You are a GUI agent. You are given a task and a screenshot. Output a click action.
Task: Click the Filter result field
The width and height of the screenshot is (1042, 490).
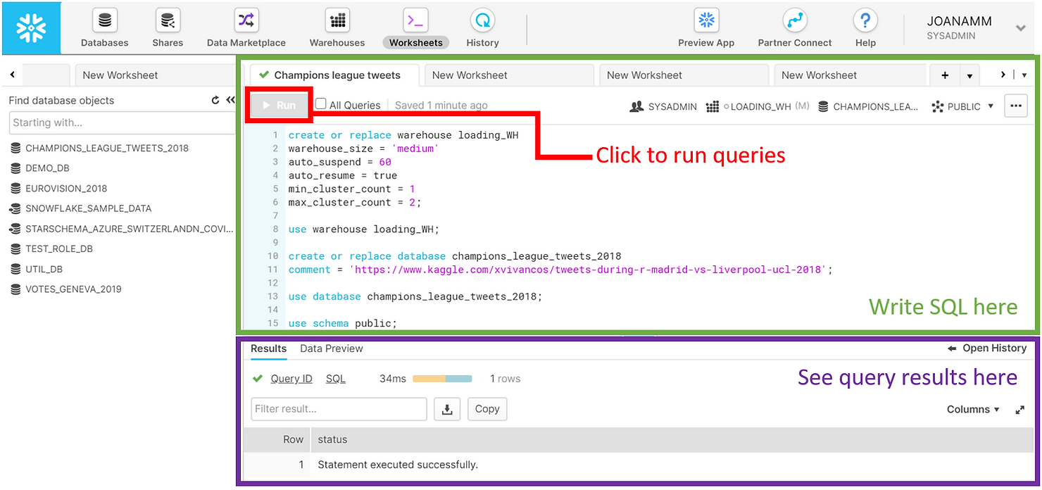[x=339, y=409]
